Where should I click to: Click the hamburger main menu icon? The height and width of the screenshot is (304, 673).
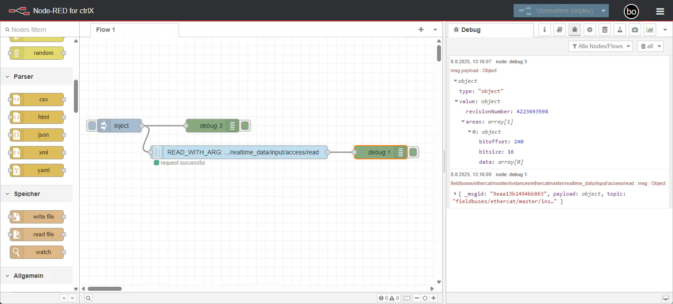click(660, 12)
